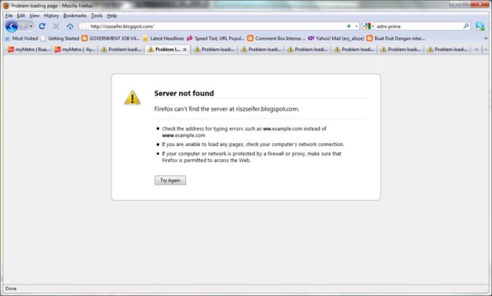Screen dimensions: 492x296
Task: Show more bookmarks chevron
Action: [486, 38]
